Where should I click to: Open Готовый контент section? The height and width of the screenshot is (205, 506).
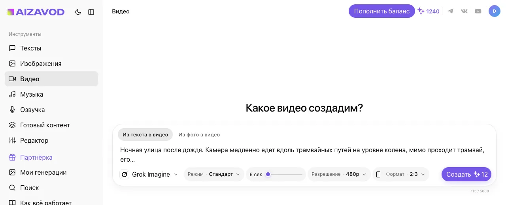[51, 125]
